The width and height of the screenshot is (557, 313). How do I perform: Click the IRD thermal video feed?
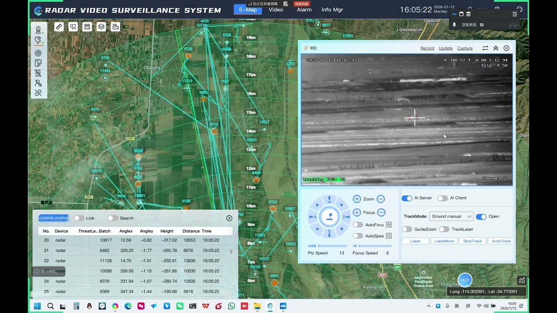point(407,120)
